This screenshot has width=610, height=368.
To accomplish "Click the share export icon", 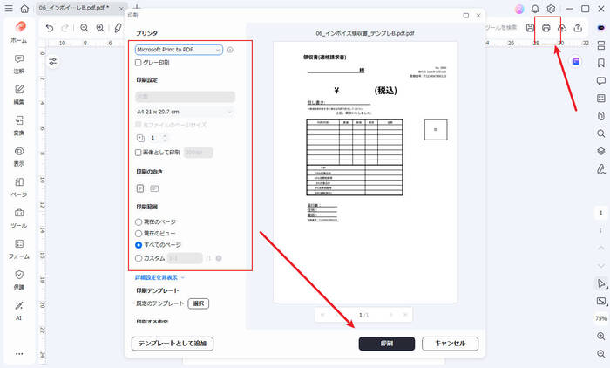I will tap(578, 28).
